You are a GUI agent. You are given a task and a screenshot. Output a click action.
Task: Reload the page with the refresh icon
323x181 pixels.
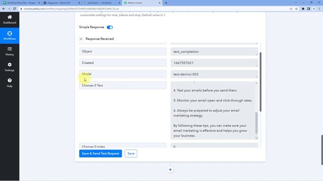tap(15, 9)
